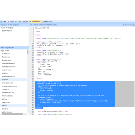Open DOCTYPE.html panel file
The image size is (135, 135).
click(x=7, y=31)
